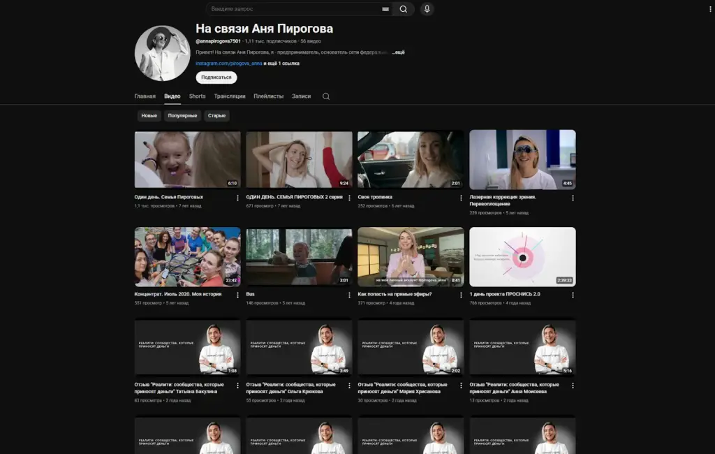Screen dimensions: 715x454
Task: Play thumbnail of 'Концентрат. Июль 2020' 23:42
Action: [x=187, y=257]
